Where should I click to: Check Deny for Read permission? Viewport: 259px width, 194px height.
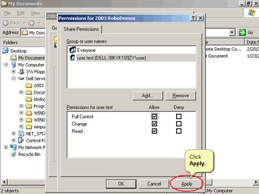pos(179,131)
